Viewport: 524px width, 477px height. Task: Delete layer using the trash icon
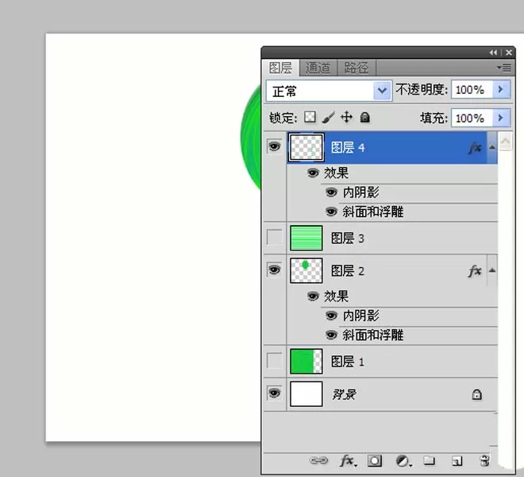coord(485,460)
